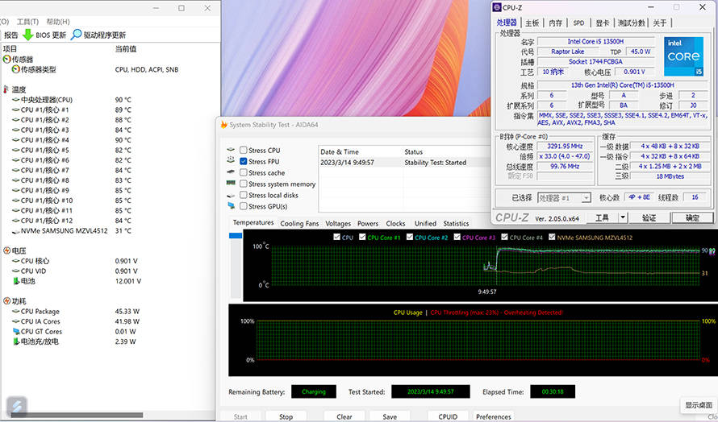Open the Unified tab

[425, 224]
